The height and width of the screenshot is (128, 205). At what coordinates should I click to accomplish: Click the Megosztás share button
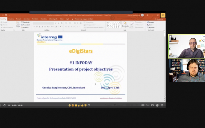pos(159,19)
